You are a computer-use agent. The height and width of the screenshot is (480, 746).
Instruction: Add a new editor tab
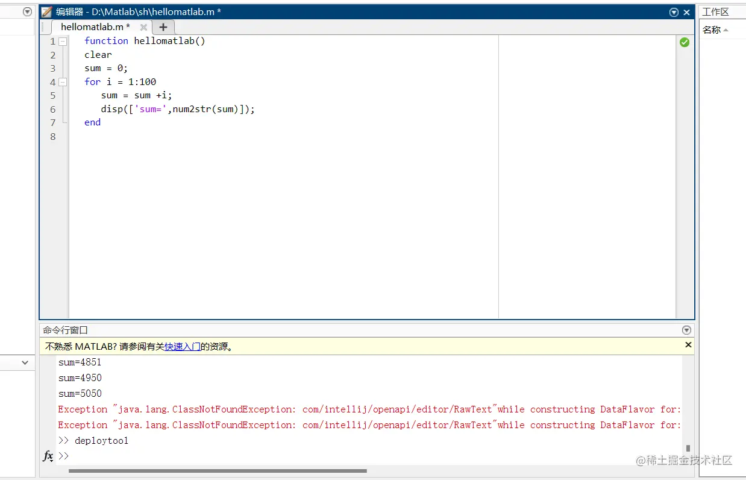[x=163, y=27]
